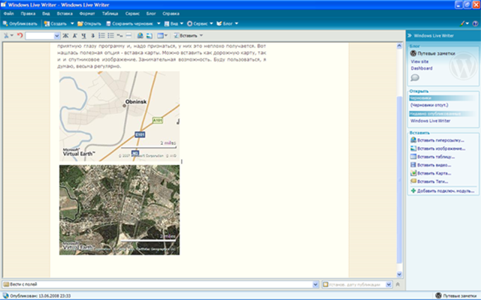Toggle strikethrough formatting
The image size is (481, 300).
pos(92,36)
